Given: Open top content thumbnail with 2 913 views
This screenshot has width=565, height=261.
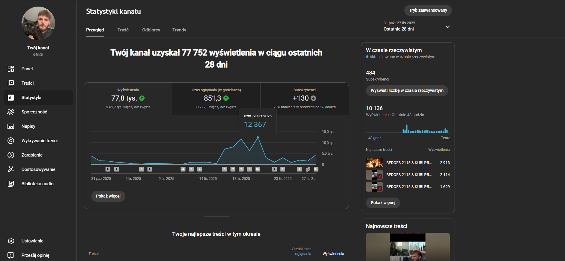Looking at the screenshot, I should coord(374,163).
